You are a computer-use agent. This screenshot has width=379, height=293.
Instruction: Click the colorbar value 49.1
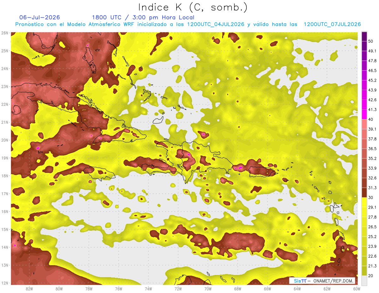[372, 51]
